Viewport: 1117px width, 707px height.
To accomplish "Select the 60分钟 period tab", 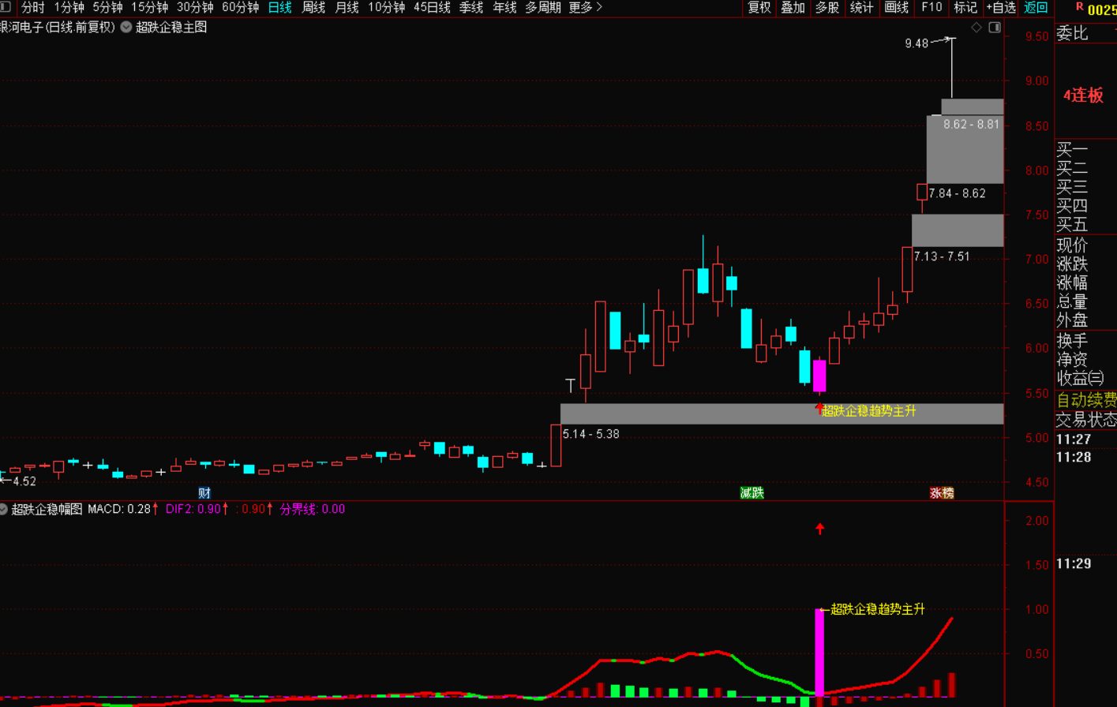I will (x=240, y=7).
